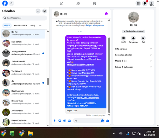This screenshot has width=159, height=138.
Task: Open the Yudi Abadi conversation
Action: click(23, 73)
